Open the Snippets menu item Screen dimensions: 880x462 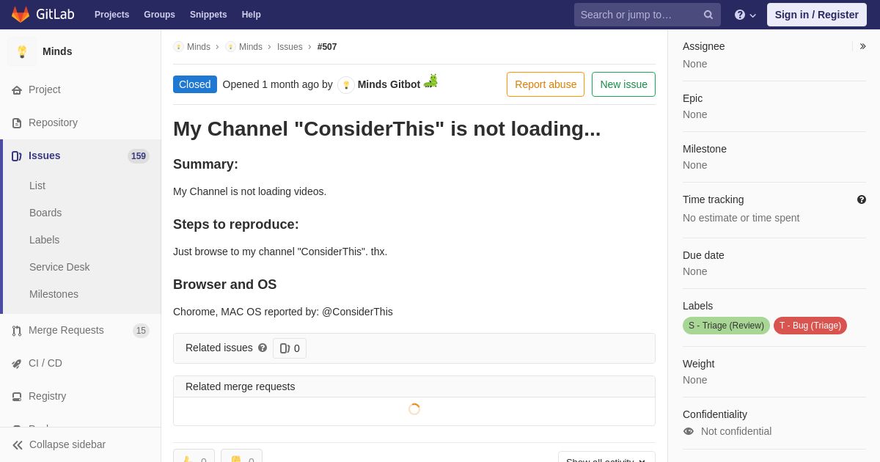pos(208,15)
